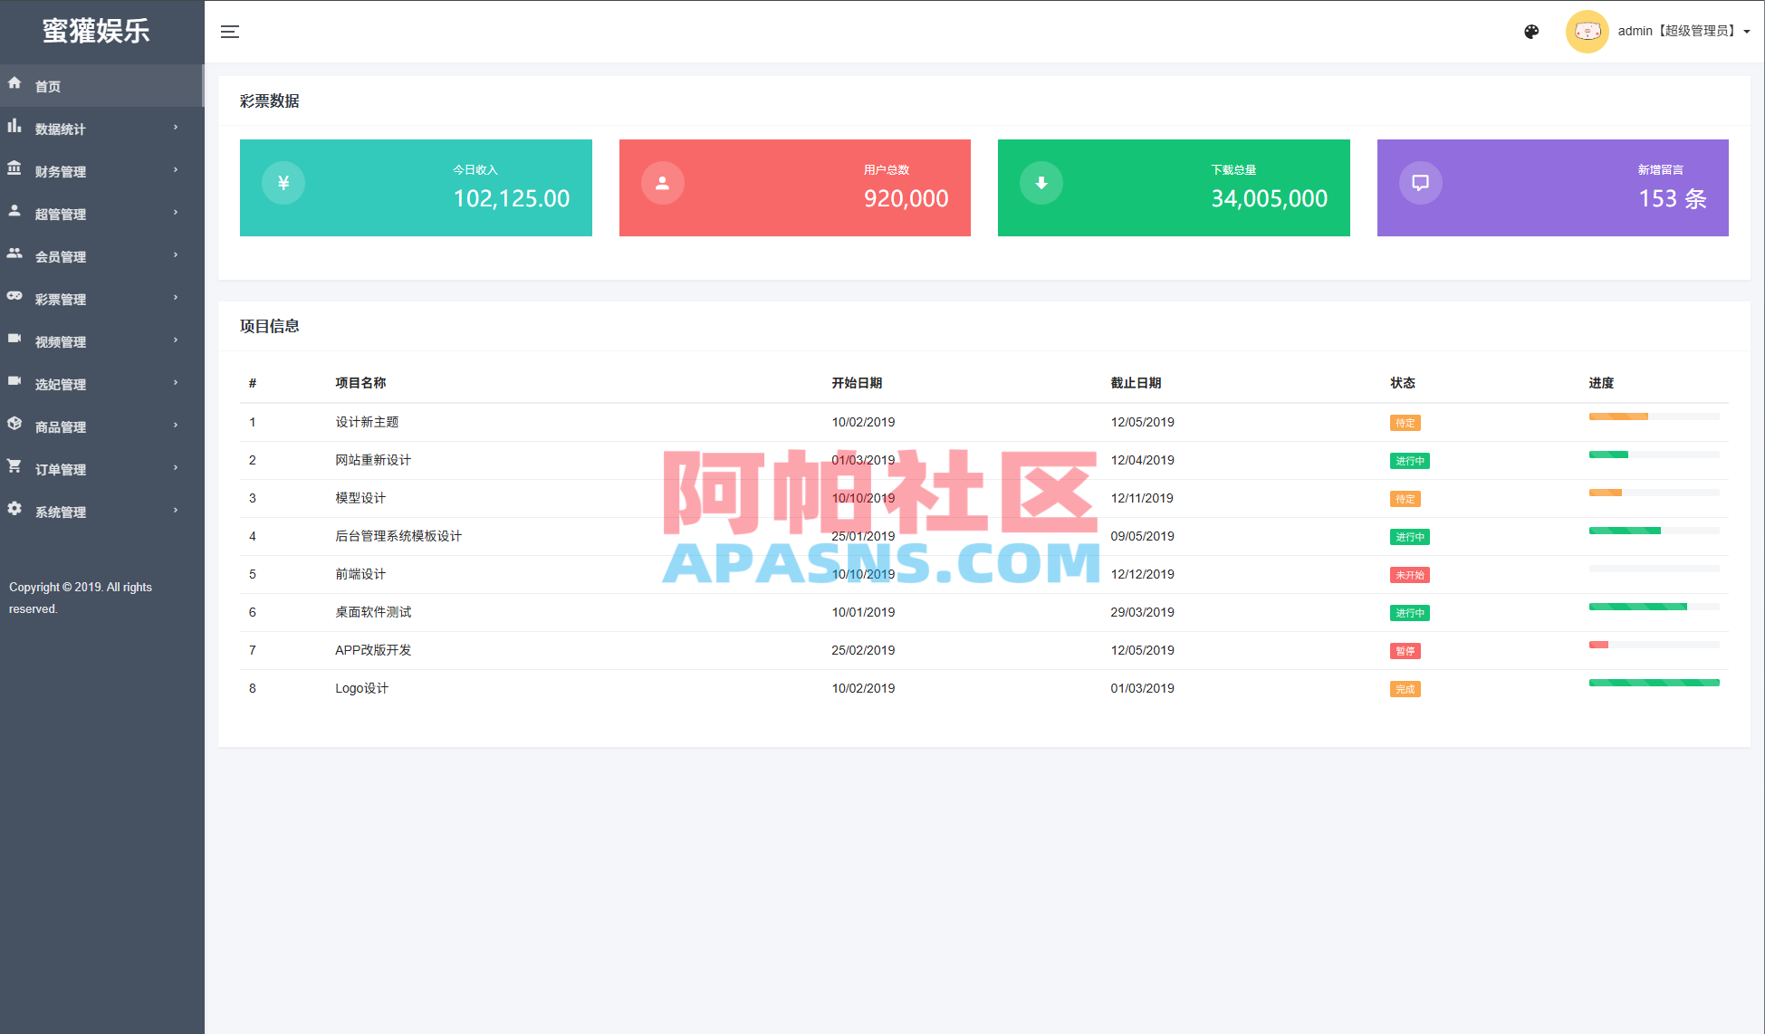Click the 今日收入 currency circle icon
Viewport: 1765px width, 1034px height.
283,183
